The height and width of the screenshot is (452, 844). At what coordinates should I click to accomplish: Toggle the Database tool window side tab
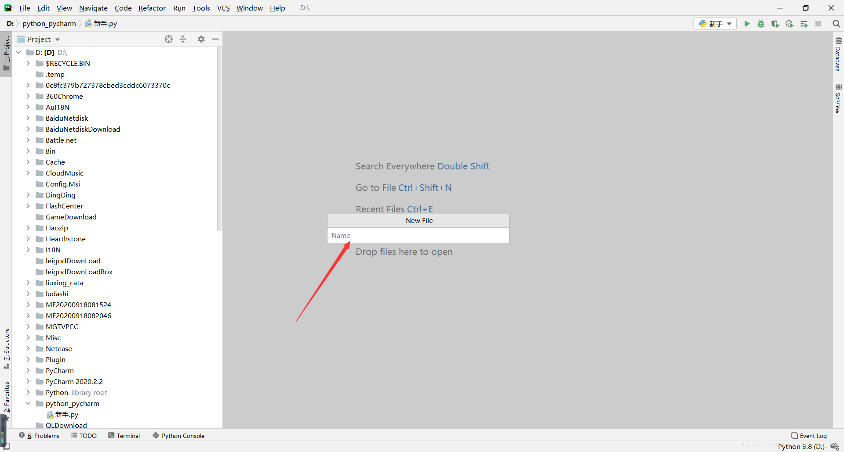click(838, 54)
